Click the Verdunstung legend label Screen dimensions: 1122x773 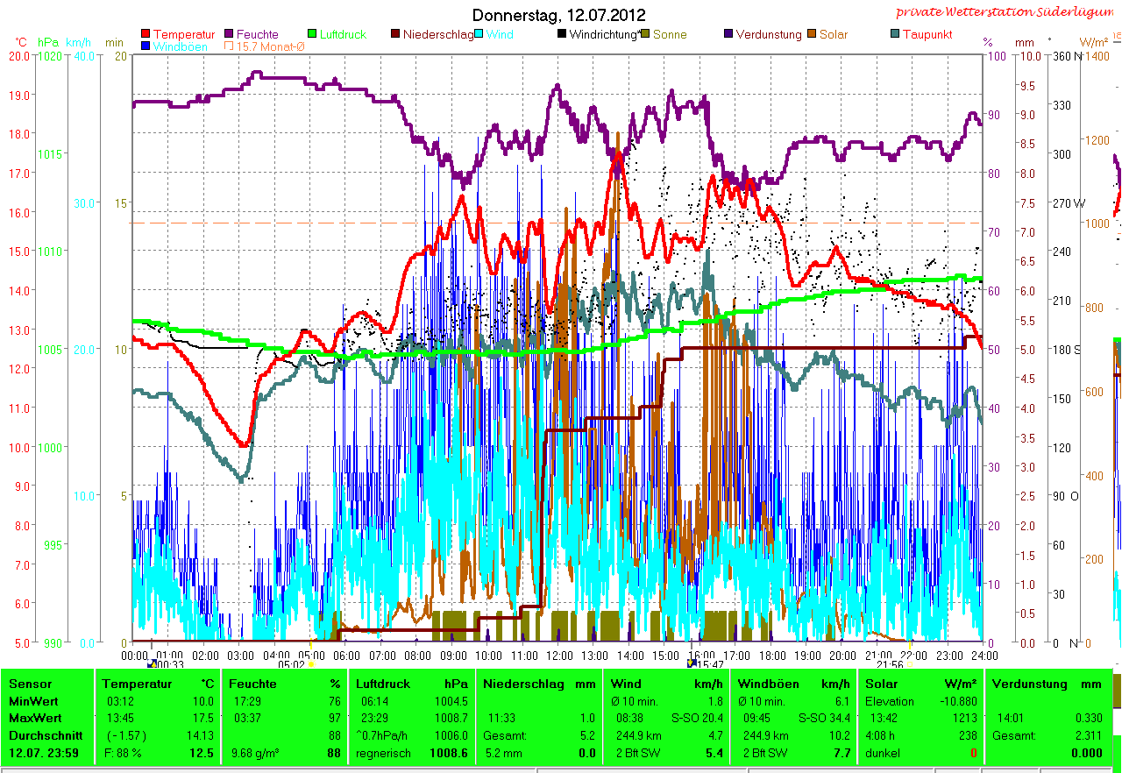pos(769,35)
